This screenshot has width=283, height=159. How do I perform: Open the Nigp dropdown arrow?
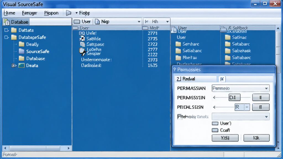(x=139, y=22)
